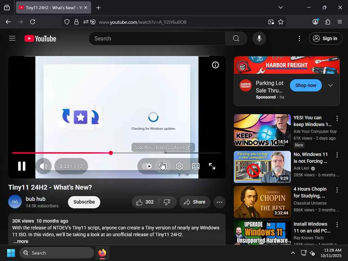Switch player to theater mode

(x=195, y=166)
